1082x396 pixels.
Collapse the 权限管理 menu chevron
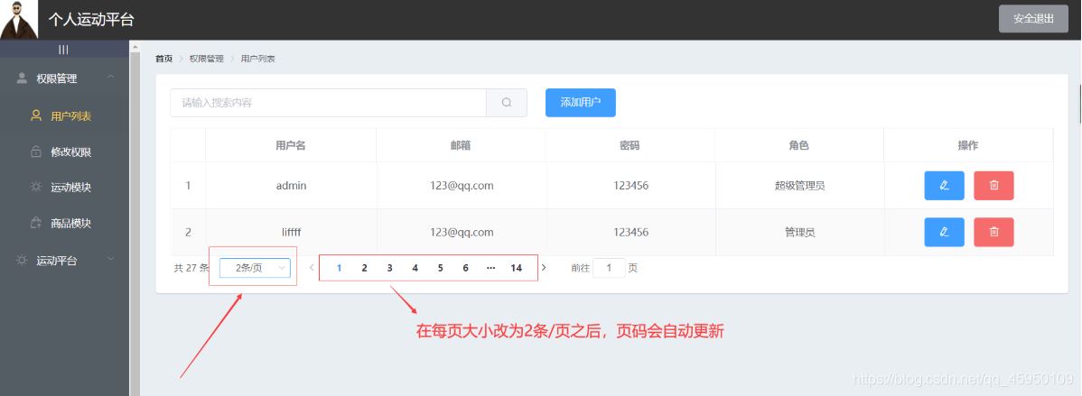click(x=111, y=78)
